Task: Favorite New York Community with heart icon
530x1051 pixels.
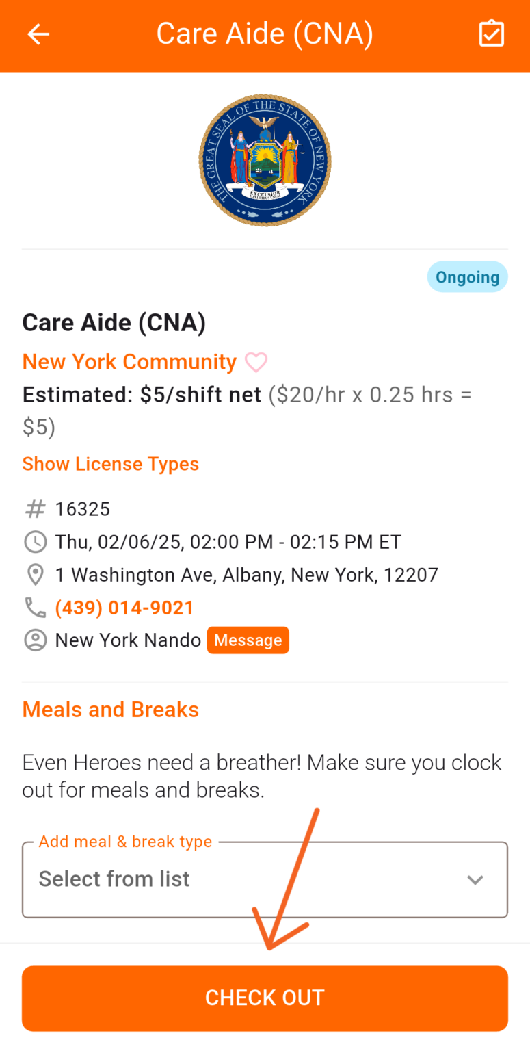Action: [256, 362]
